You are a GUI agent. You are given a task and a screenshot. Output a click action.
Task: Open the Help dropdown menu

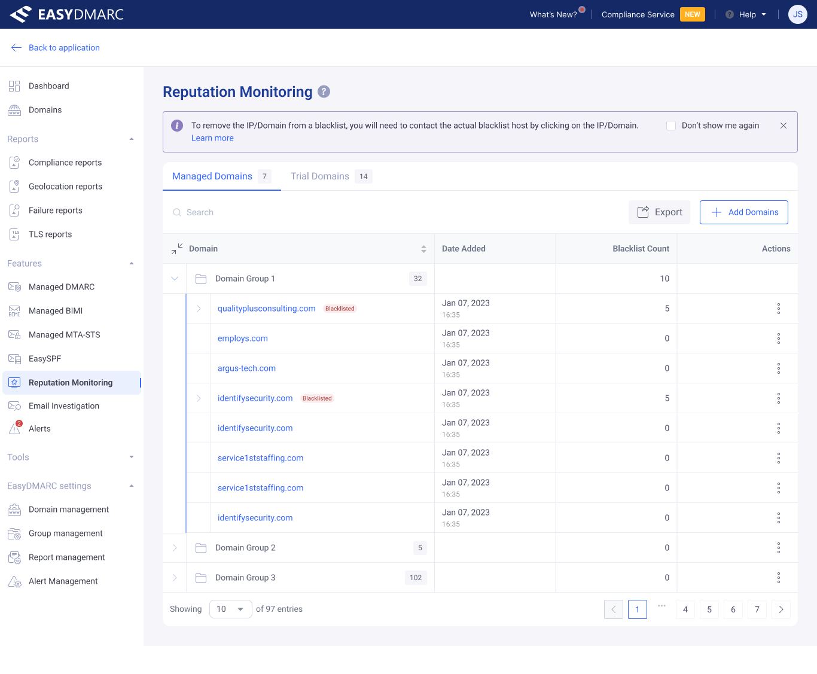point(746,14)
